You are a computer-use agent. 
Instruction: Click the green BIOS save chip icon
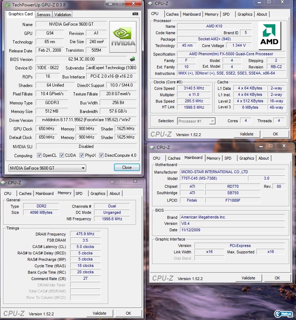point(133,59)
